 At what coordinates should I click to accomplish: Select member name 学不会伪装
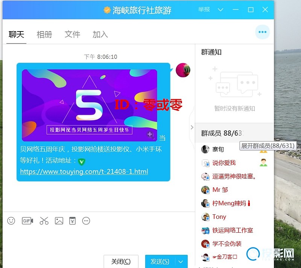click(227, 244)
